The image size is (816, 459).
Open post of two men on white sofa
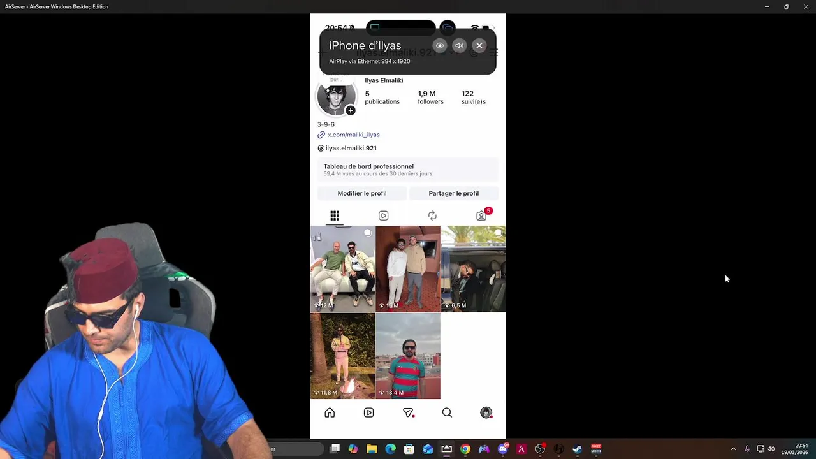point(342,268)
